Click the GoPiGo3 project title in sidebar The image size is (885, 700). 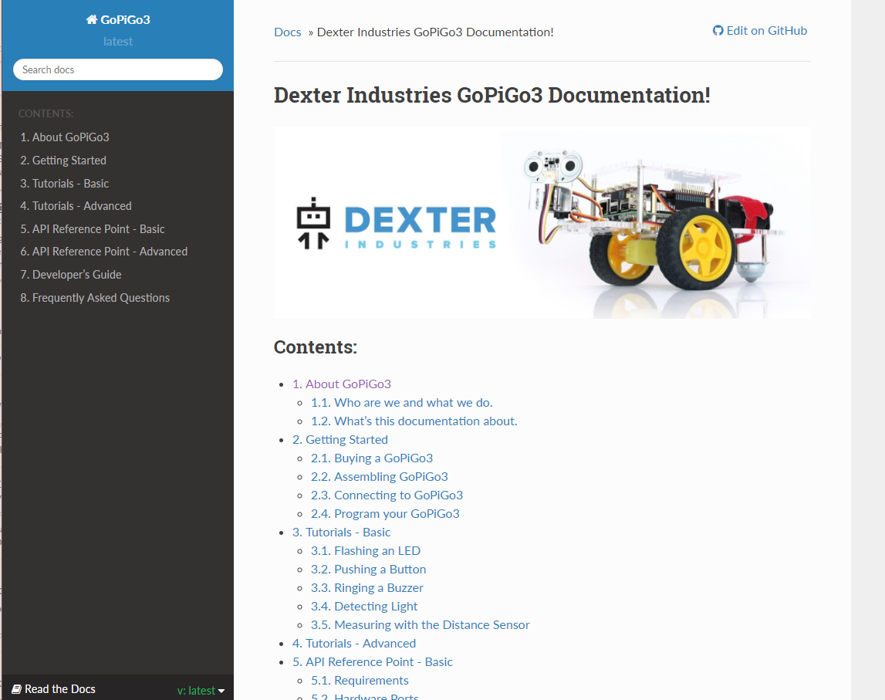click(125, 20)
